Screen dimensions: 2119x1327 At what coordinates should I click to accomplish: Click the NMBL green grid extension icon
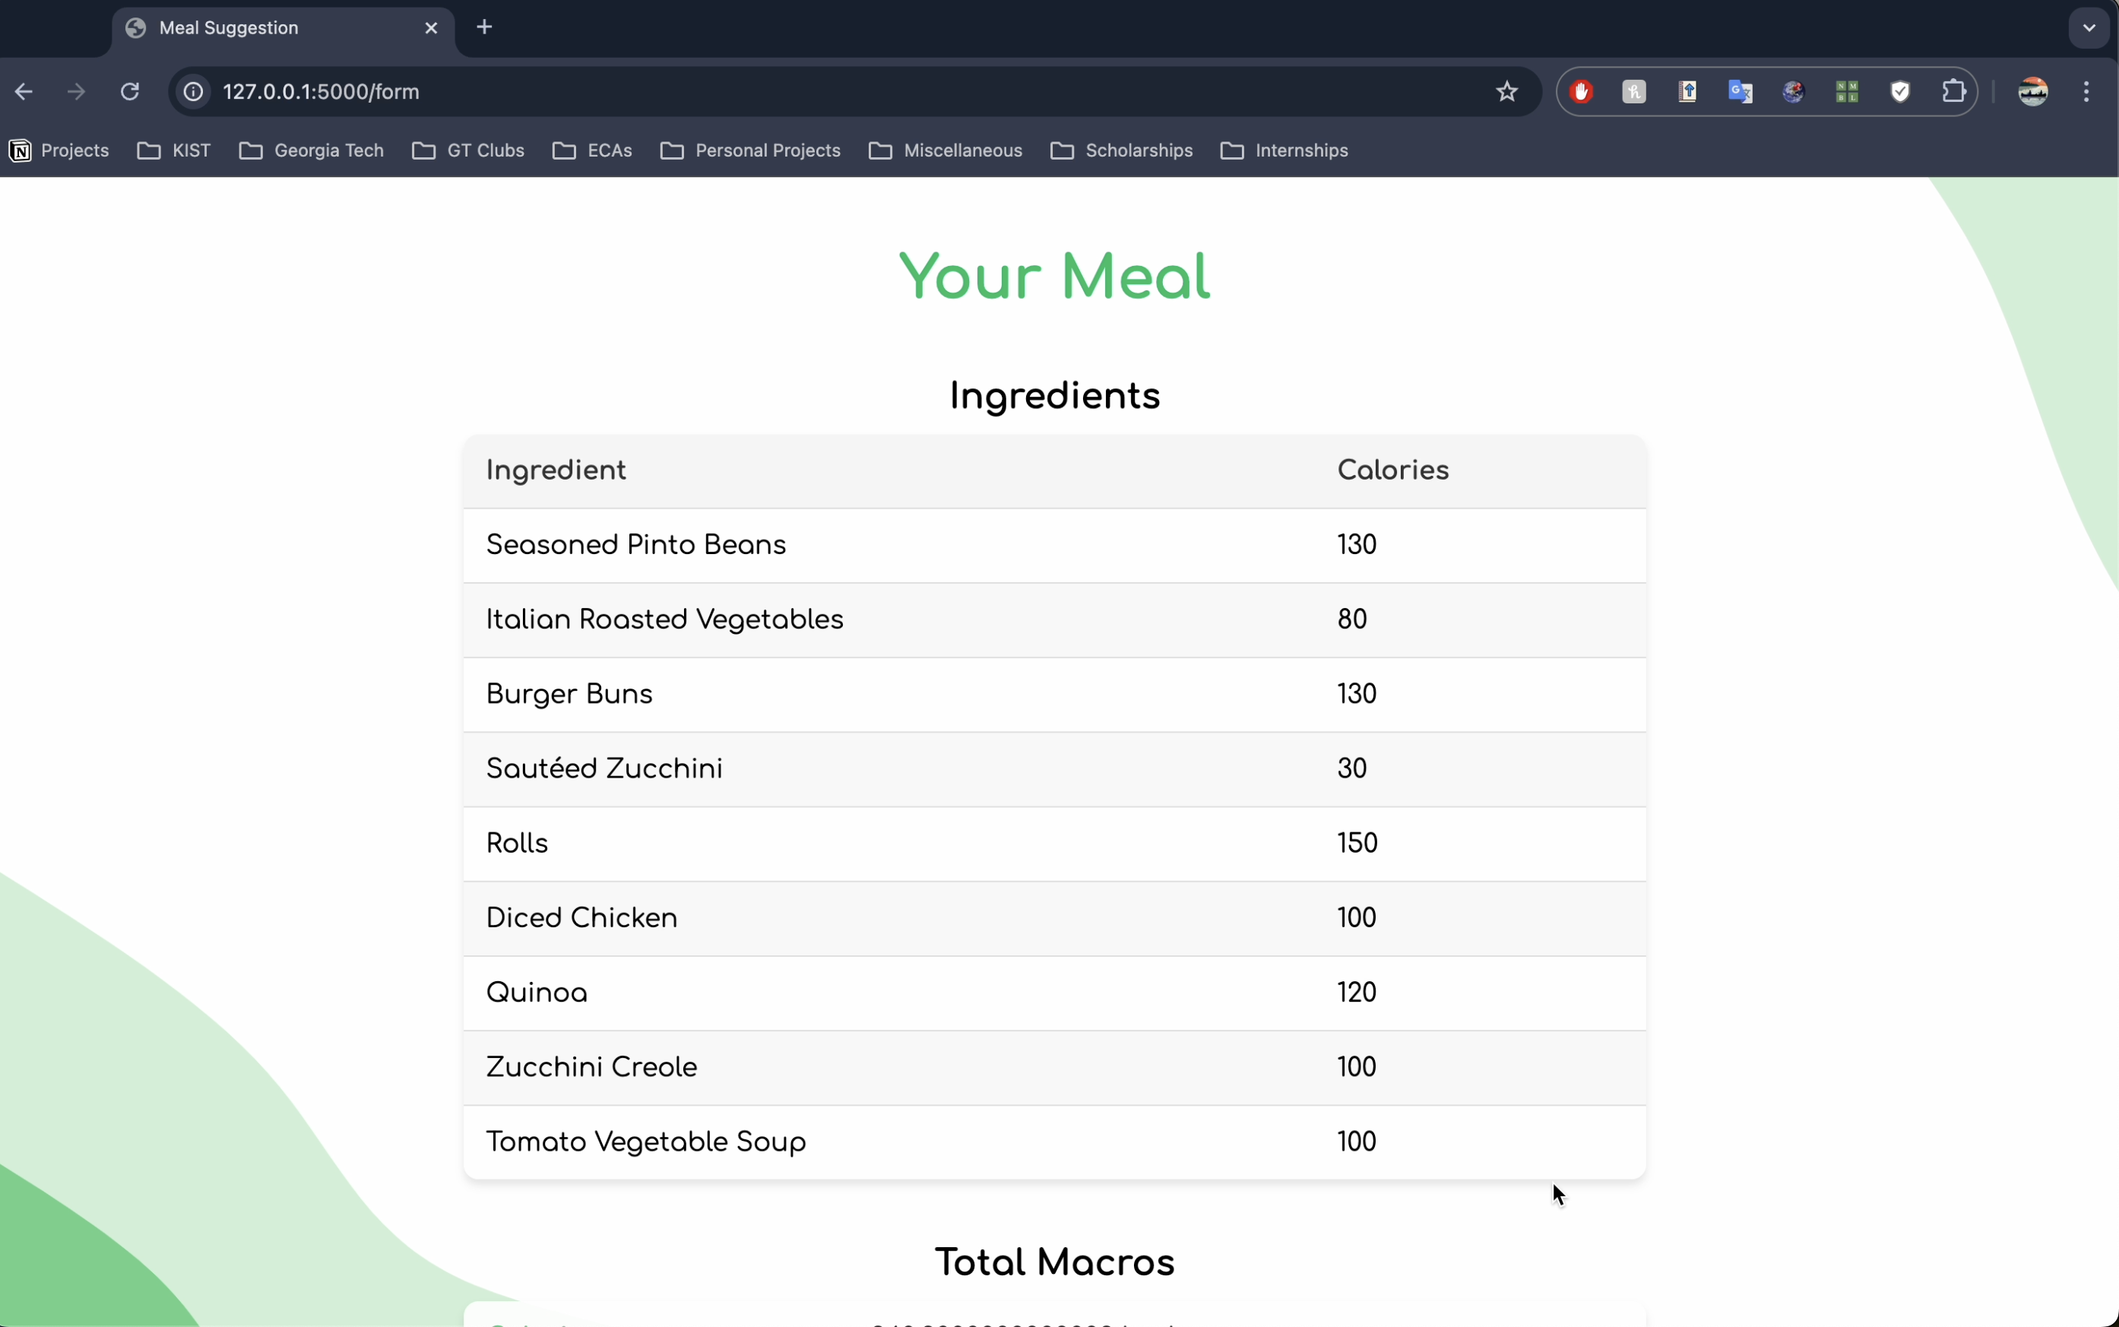tap(1846, 91)
